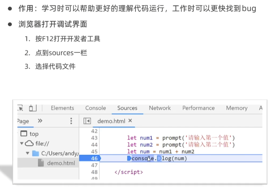This screenshot has width=277, height=188.
Task: Switch to the Performance tab
Action: 198,108
